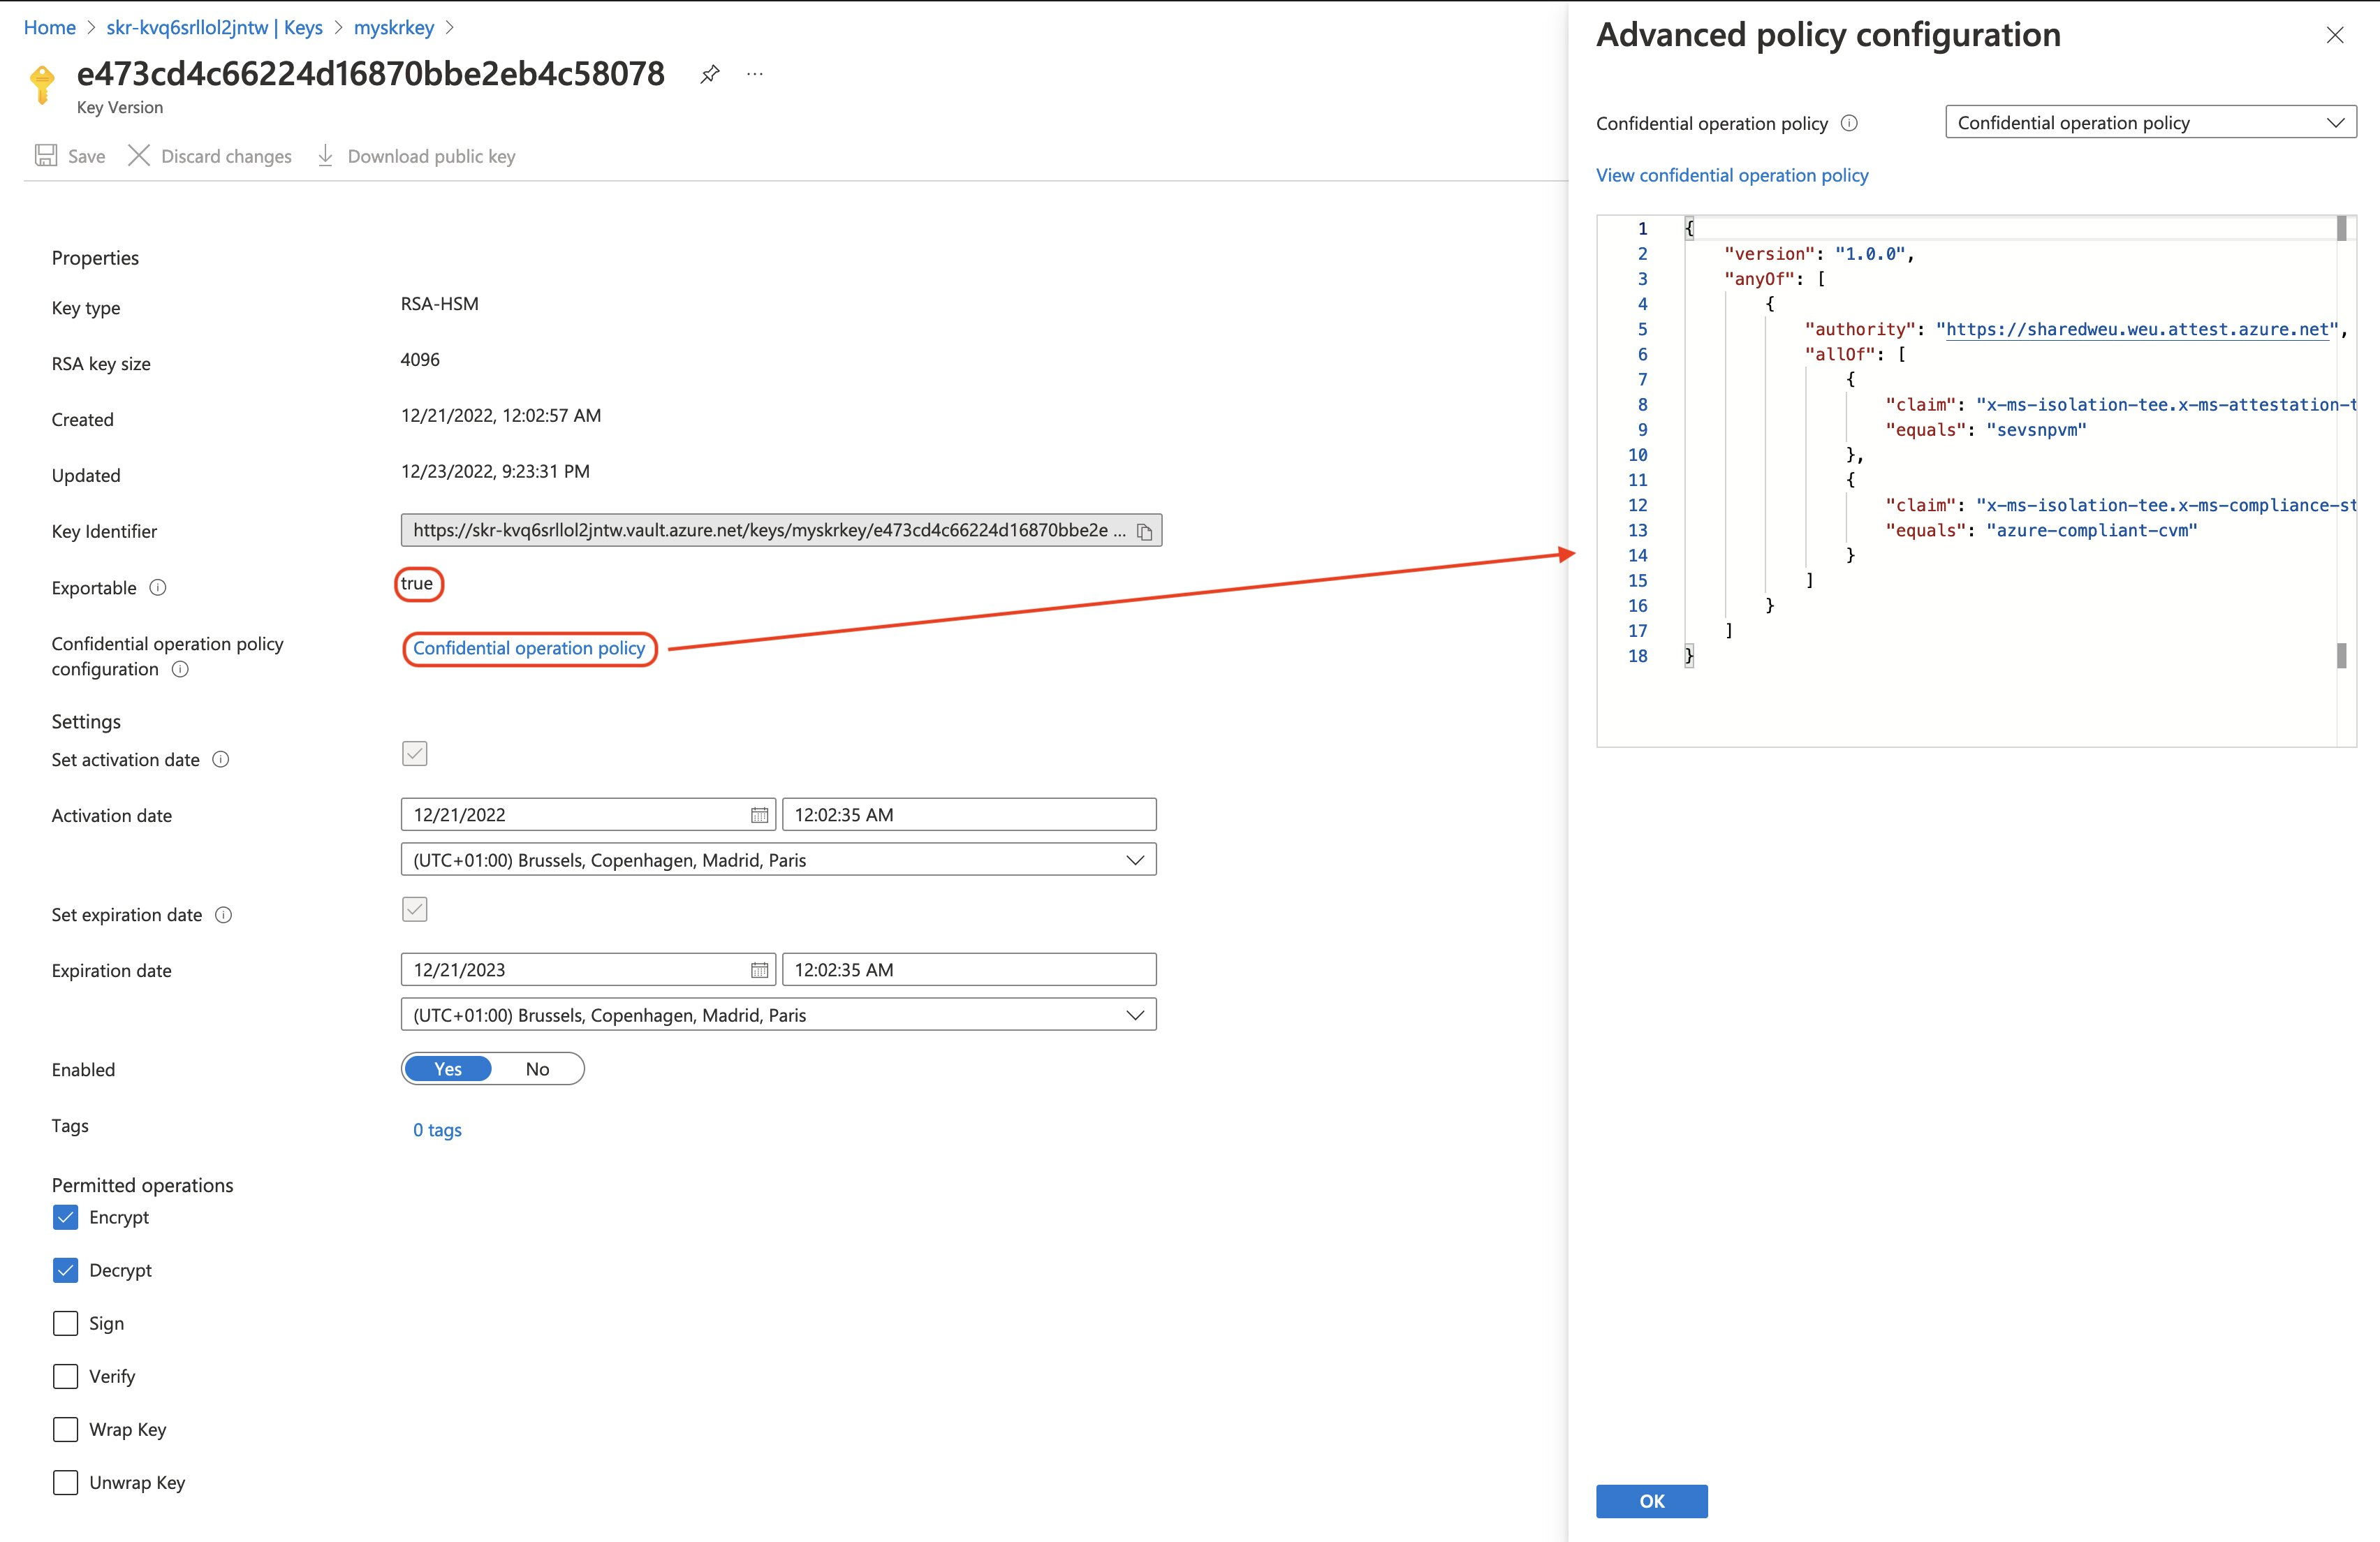View confidential operation policy link
Image resolution: width=2380 pixels, height=1542 pixels.
(x=1731, y=173)
